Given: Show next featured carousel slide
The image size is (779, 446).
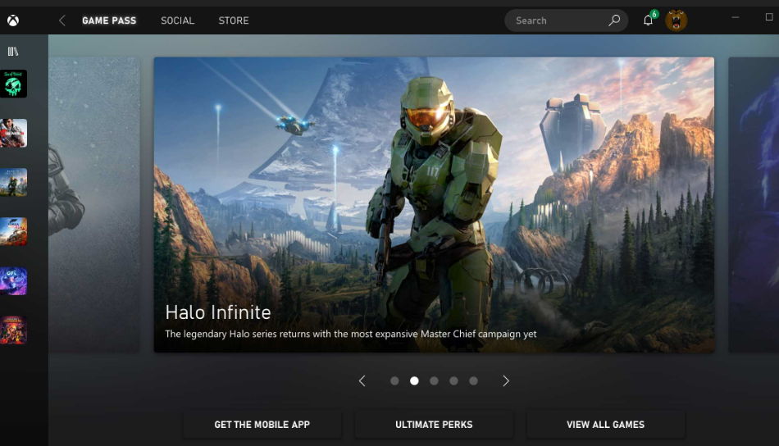Looking at the screenshot, I should 506,381.
